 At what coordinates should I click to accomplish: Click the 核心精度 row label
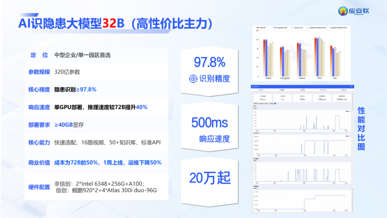tap(39, 89)
